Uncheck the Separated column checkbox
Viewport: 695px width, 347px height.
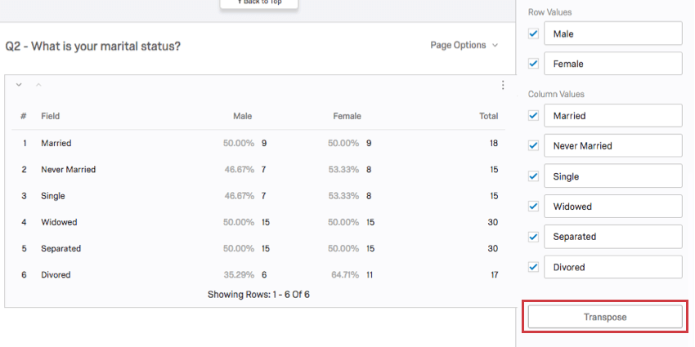point(534,237)
